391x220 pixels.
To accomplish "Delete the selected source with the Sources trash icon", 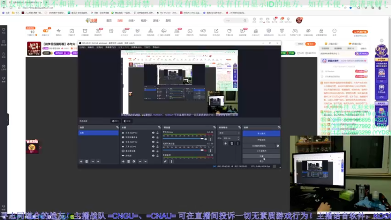I will (x=129, y=162).
